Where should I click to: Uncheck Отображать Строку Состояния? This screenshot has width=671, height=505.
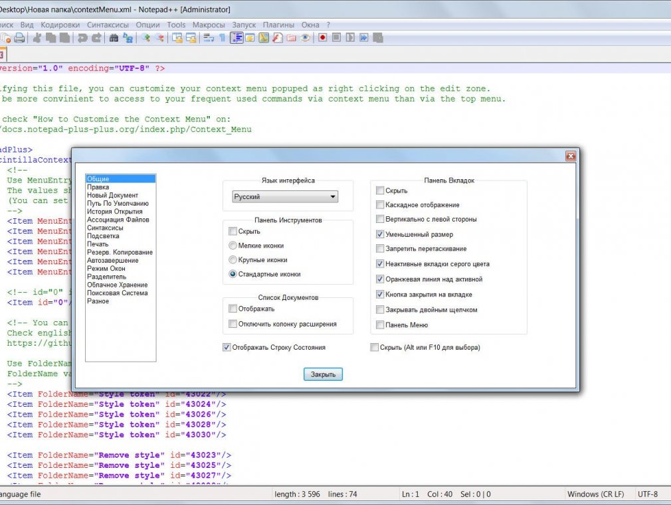(x=227, y=347)
